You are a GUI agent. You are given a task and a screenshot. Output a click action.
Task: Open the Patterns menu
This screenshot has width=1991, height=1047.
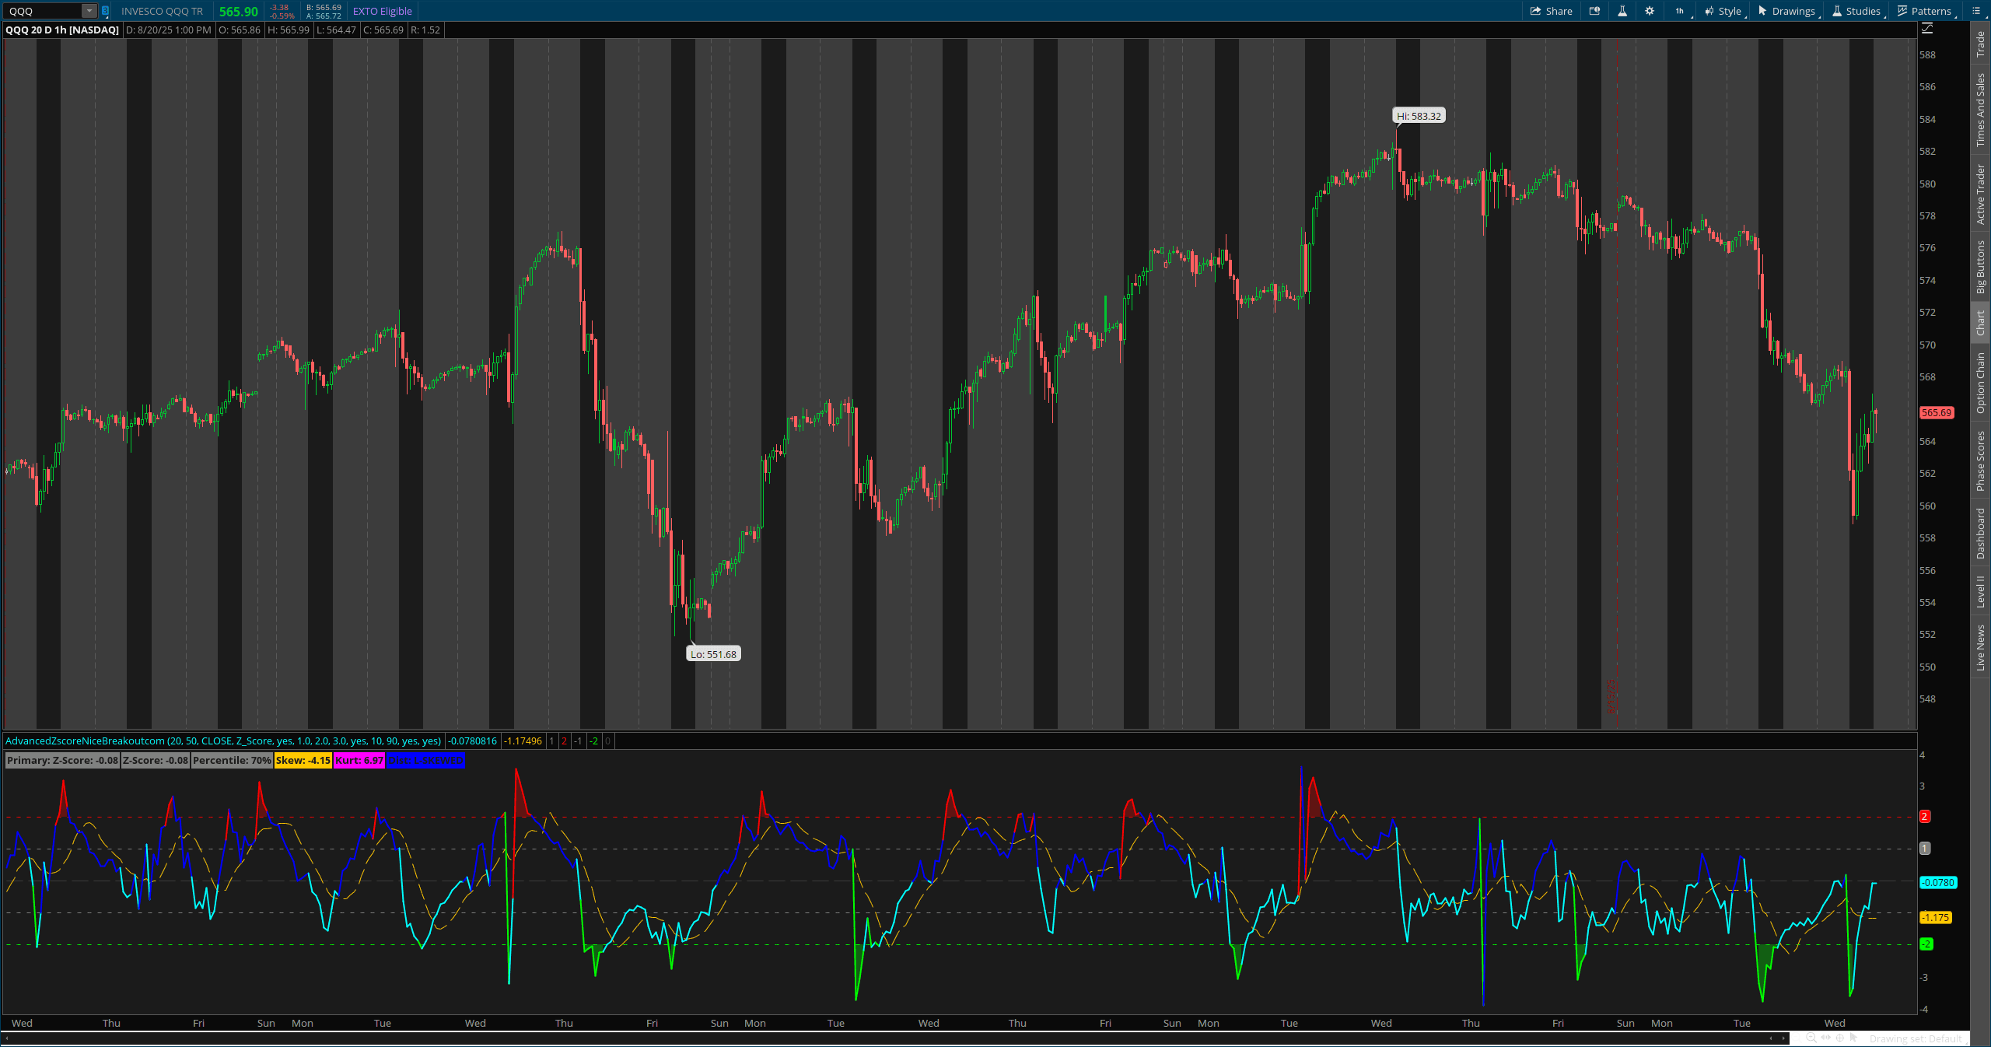click(1924, 11)
